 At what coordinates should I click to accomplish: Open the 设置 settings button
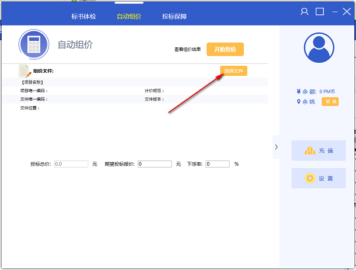pos(319,178)
